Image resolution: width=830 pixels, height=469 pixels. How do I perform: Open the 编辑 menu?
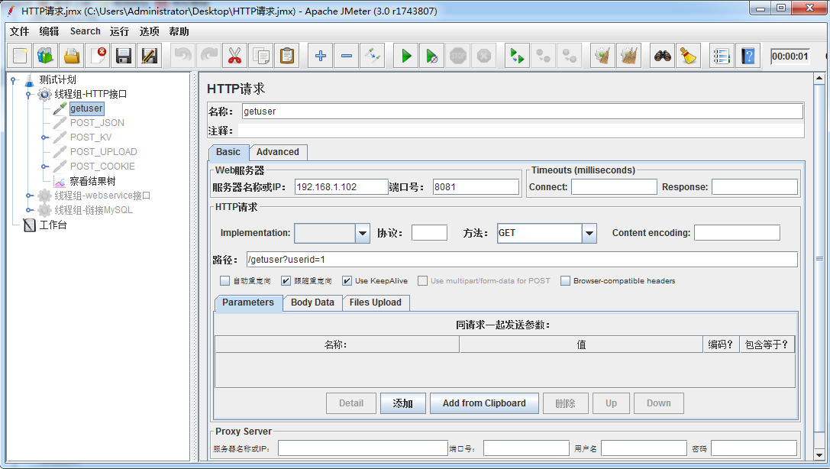tap(49, 31)
